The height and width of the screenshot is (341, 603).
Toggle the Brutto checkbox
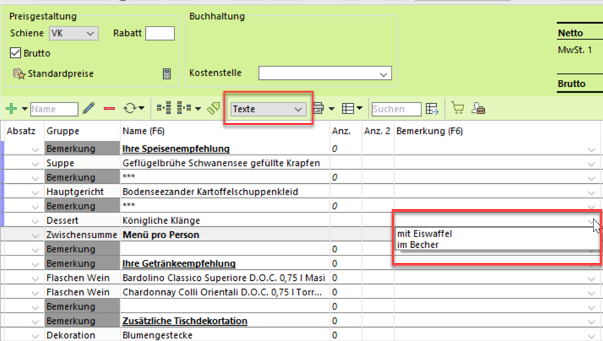click(x=16, y=53)
